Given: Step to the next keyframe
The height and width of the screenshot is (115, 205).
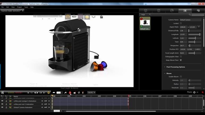Looking at the screenshot, I should [x=41, y=93].
